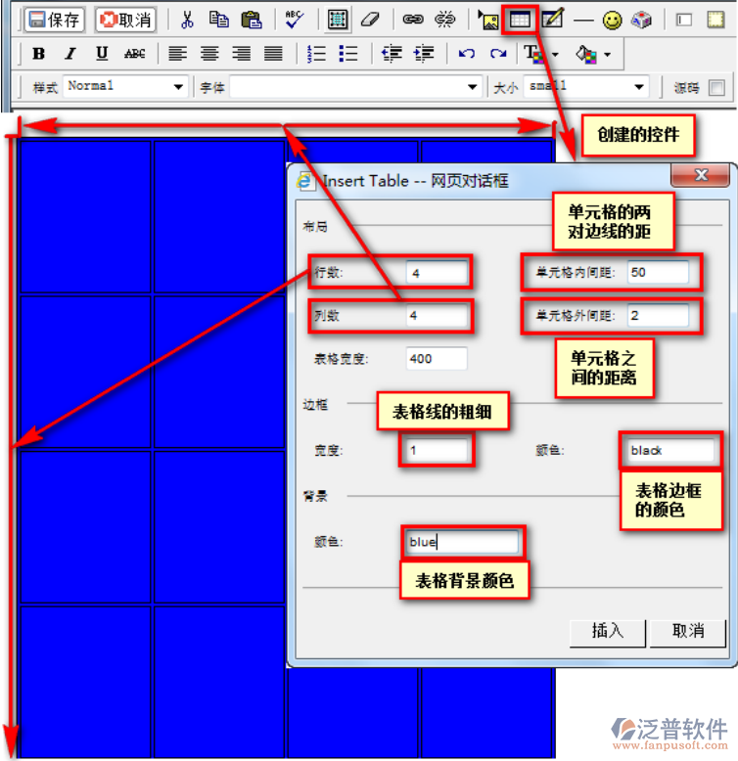Open the background fill color dropdown arrow
Image resolution: width=738 pixels, height=761 pixels.
(608, 55)
